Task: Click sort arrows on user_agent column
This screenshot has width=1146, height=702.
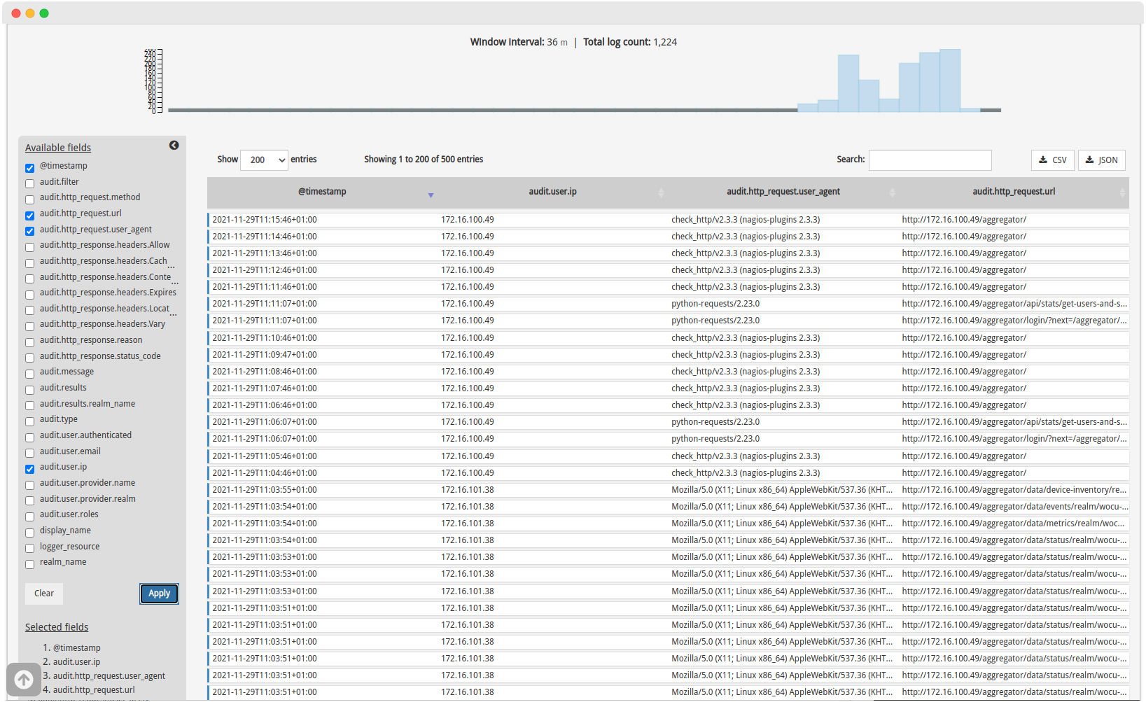Action: (x=892, y=192)
